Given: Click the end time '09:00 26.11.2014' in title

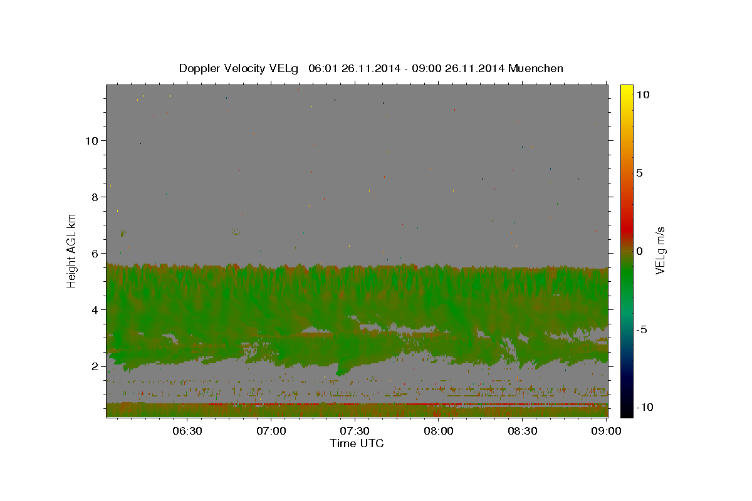Looking at the screenshot, I should (458, 68).
